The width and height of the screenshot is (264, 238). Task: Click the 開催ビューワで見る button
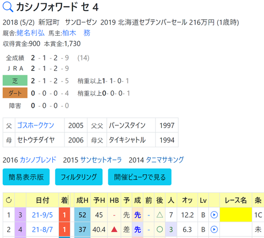pos(140,177)
